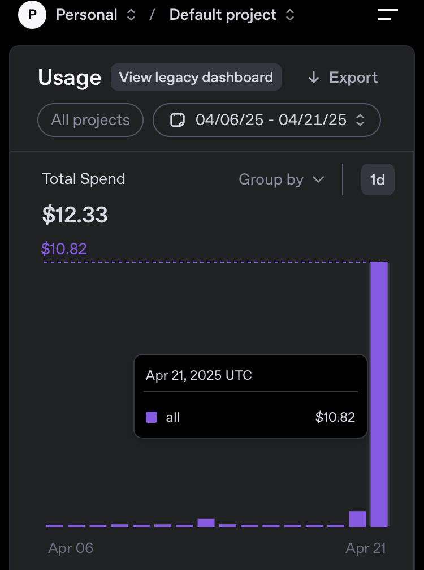Click the Export button
The height and width of the screenshot is (570, 424).
[x=343, y=78]
